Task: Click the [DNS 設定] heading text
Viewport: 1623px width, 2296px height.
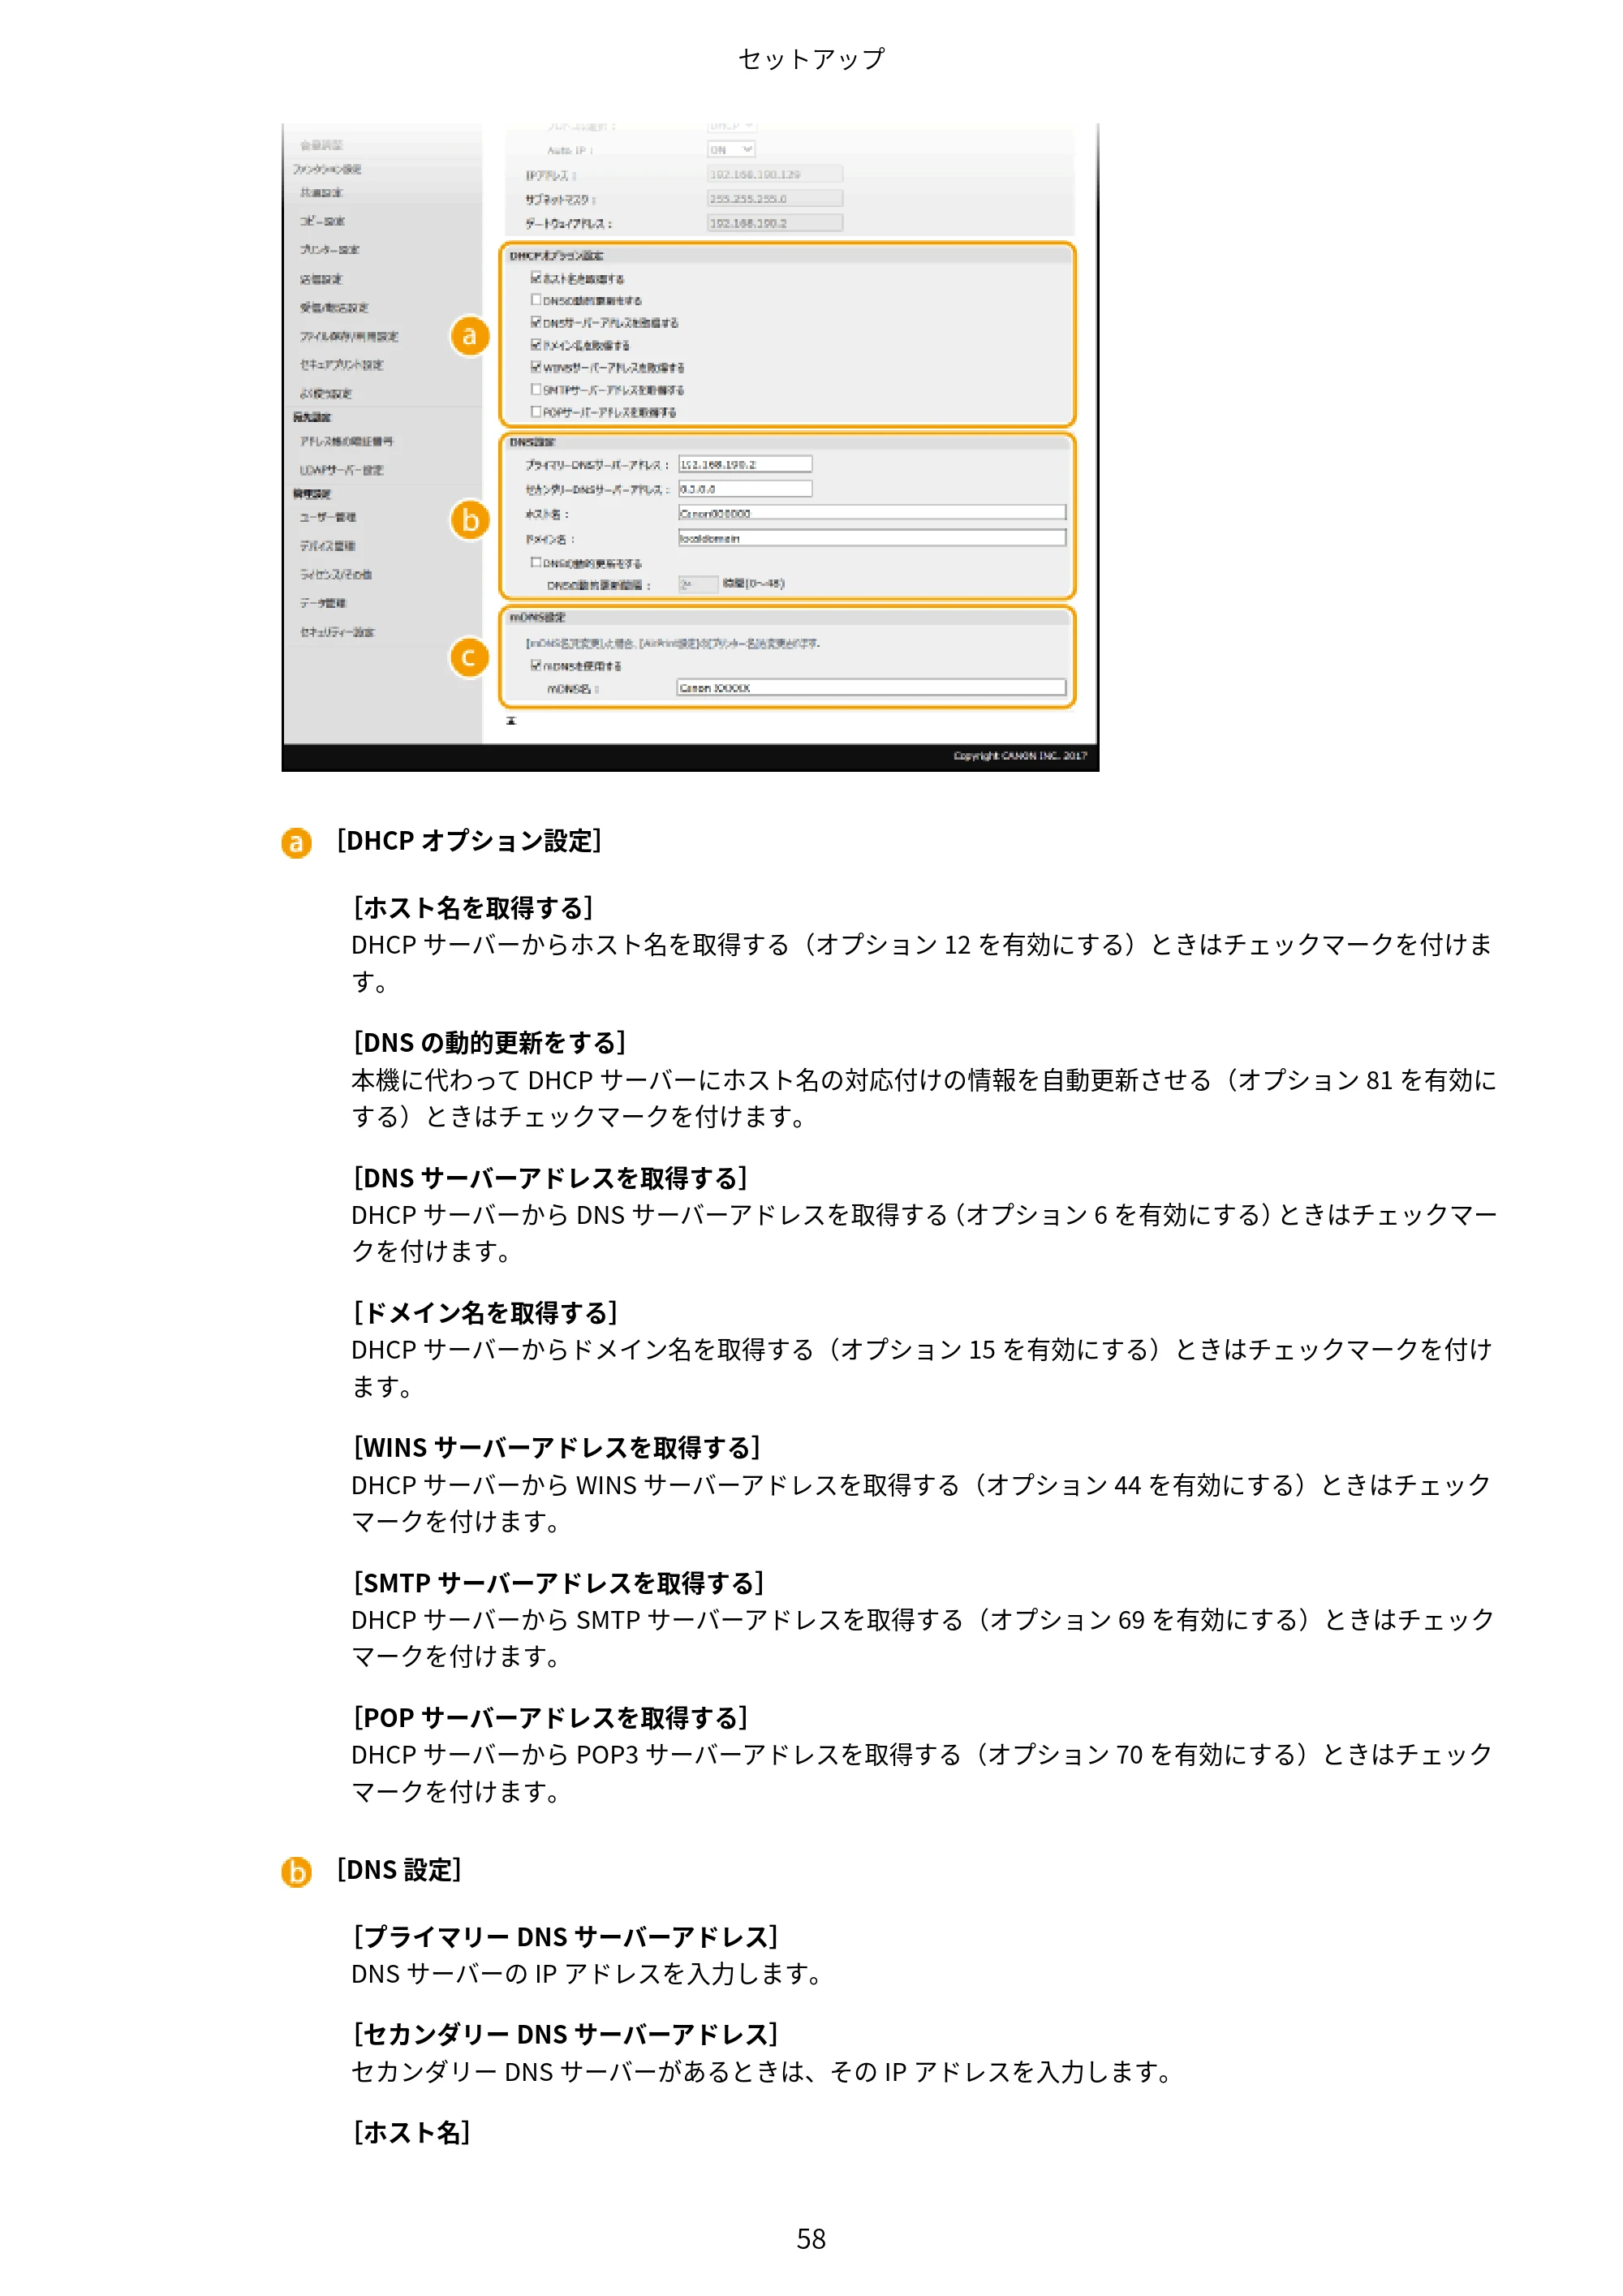Action: pos(399,1870)
